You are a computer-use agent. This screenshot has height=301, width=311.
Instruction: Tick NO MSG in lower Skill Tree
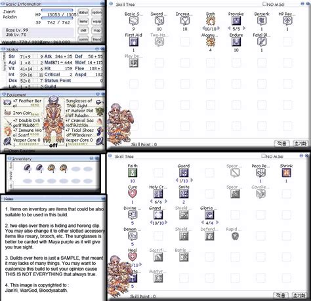264,156
